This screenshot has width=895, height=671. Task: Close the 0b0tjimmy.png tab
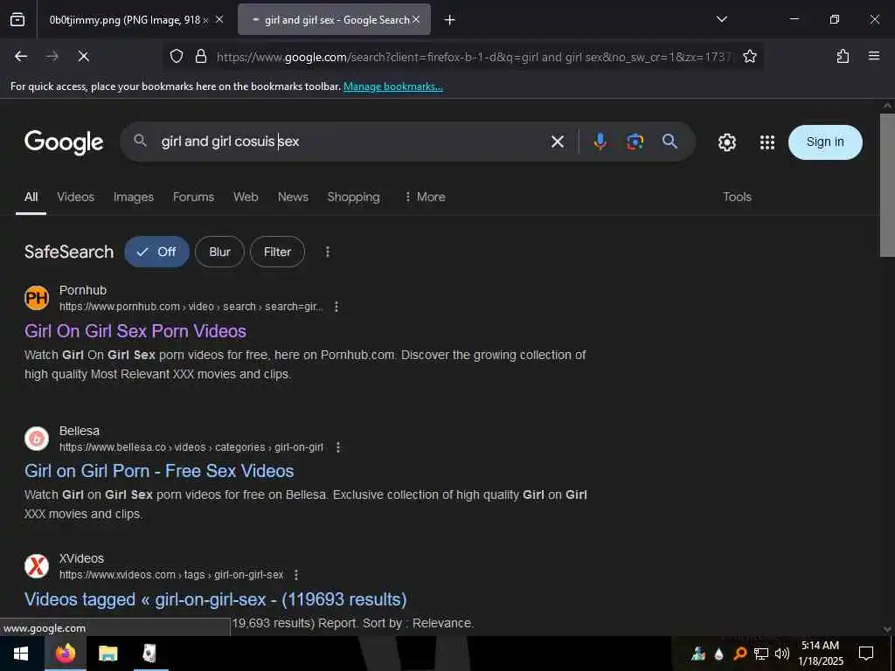point(219,20)
